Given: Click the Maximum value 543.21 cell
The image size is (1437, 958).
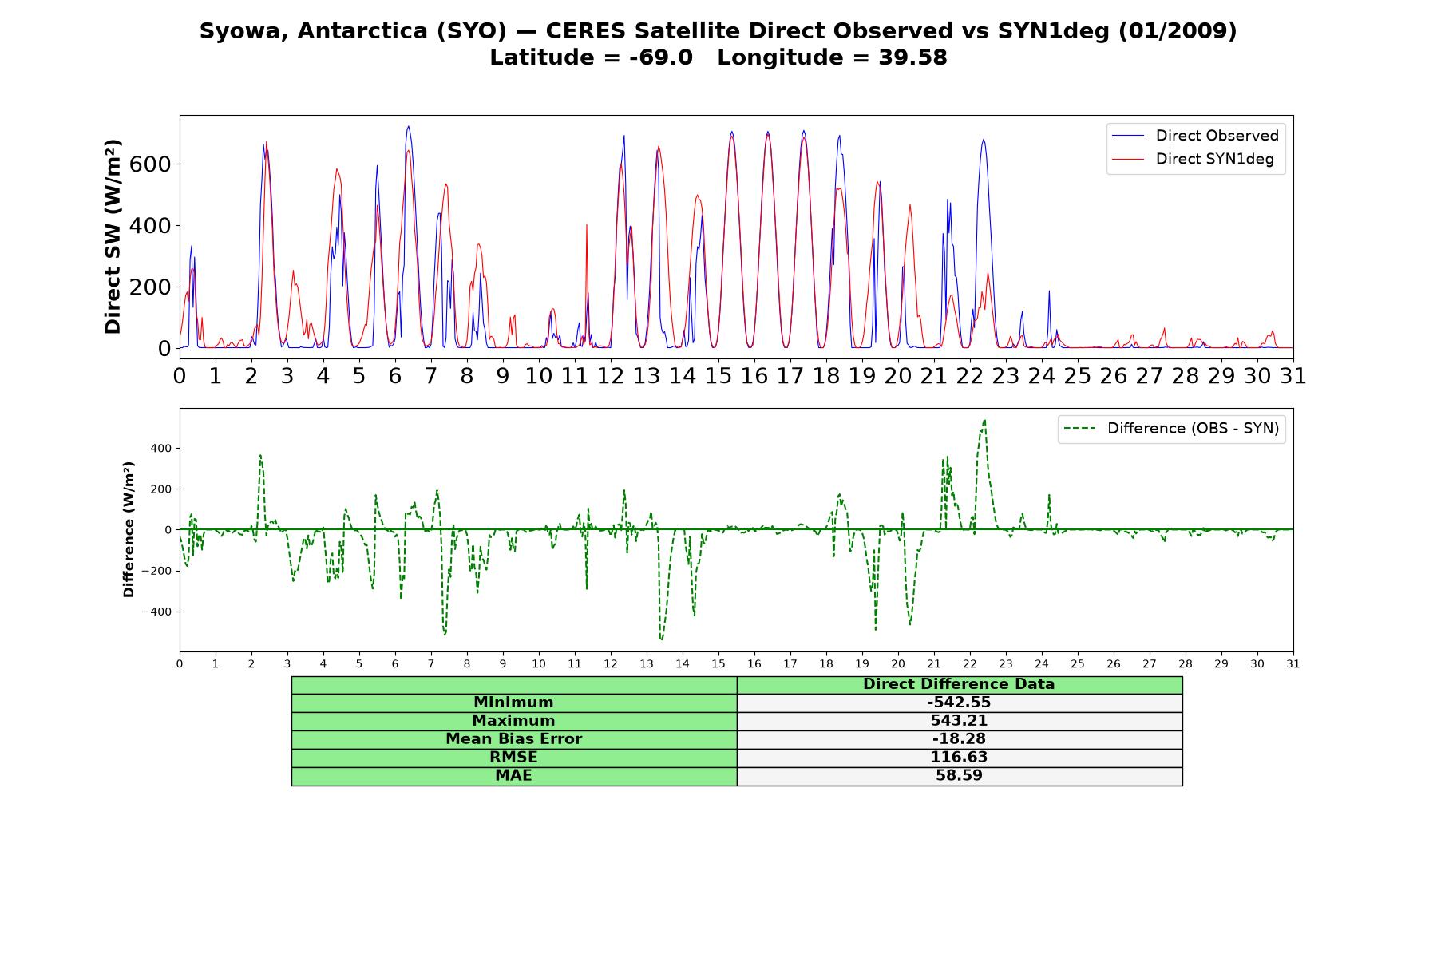Looking at the screenshot, I should click(x=959, y=721).
